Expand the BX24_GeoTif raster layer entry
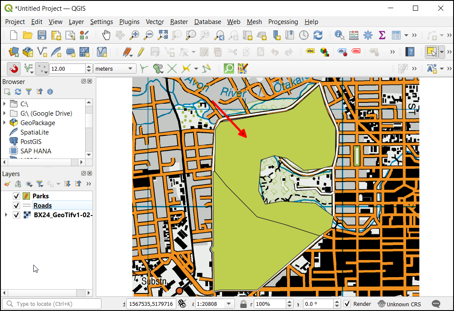Screen dimensions: 454x311 (6, 215)
